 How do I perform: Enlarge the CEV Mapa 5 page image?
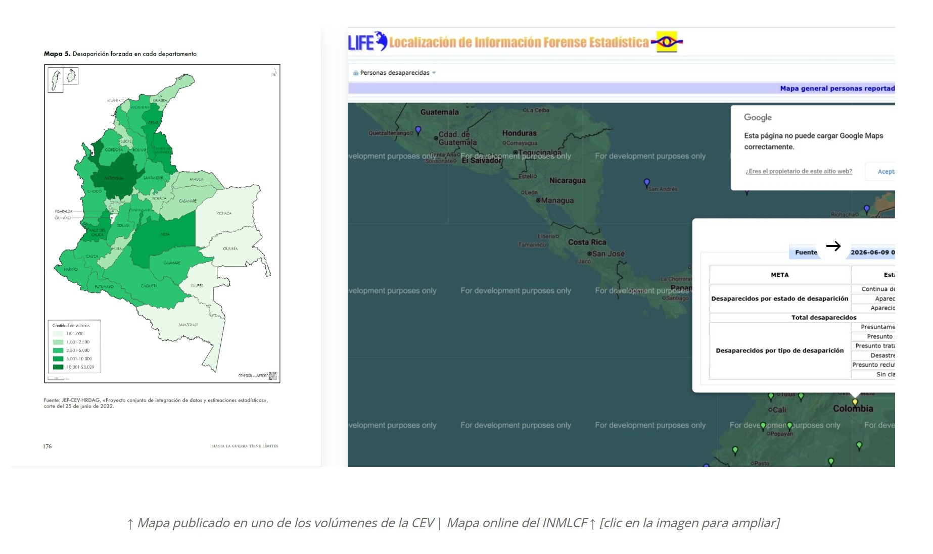pyautogui.click(x=166, y=247)
